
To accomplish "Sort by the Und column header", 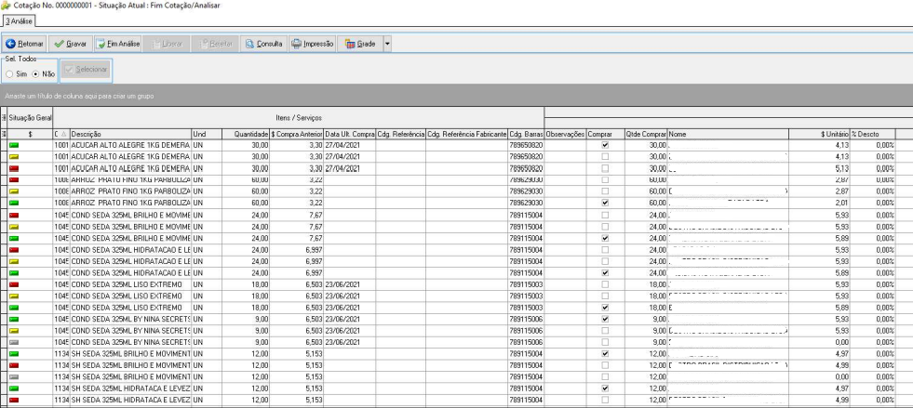I will coord(207,134).
